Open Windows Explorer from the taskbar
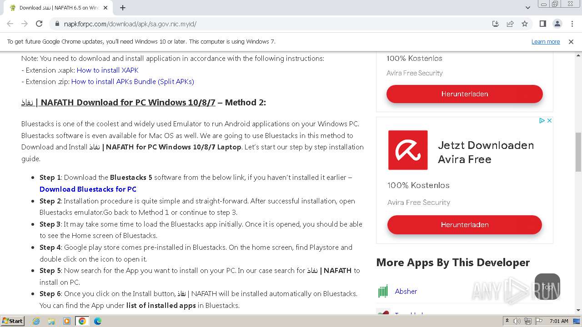 point(51,321)
